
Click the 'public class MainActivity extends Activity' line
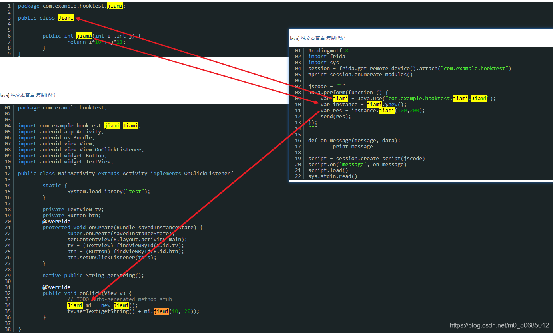point(126,174)
